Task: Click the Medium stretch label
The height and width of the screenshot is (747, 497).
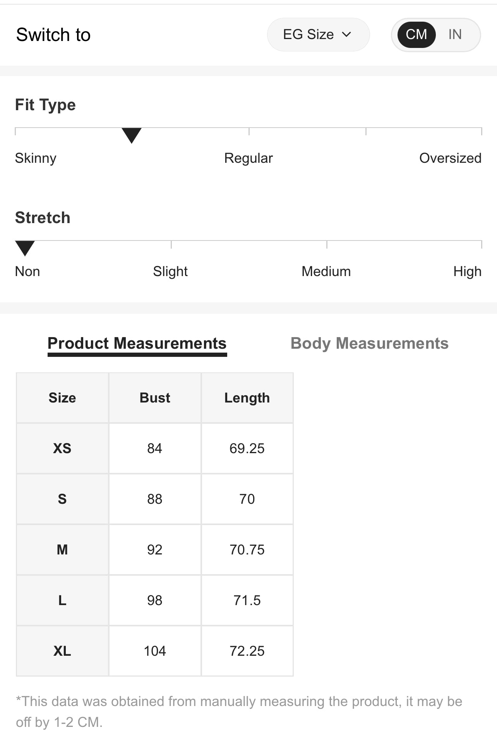Action: click(326, 271)
